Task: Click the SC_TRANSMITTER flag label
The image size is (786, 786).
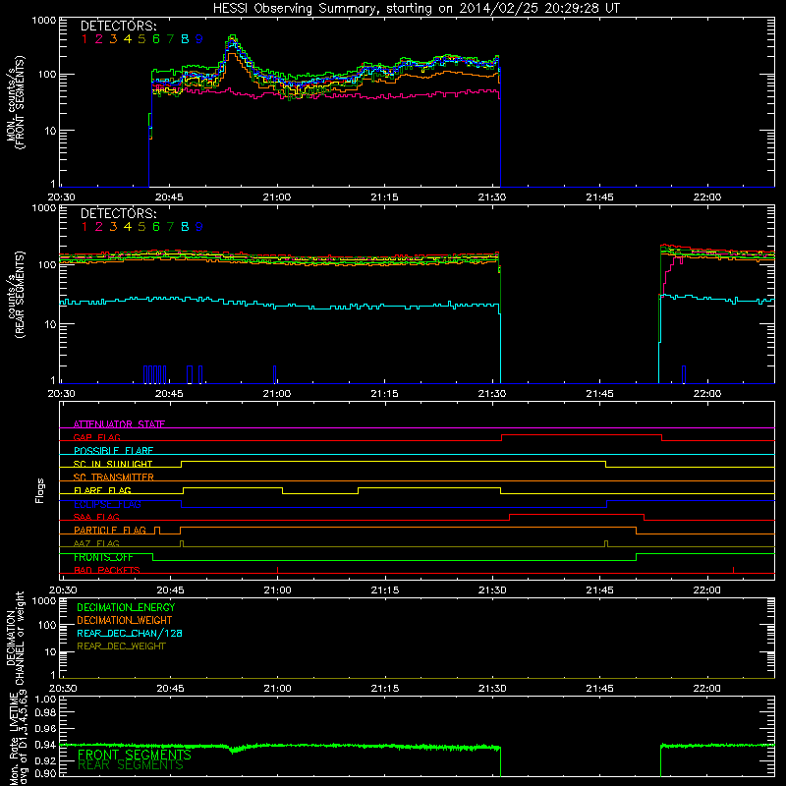Action: 114,477
